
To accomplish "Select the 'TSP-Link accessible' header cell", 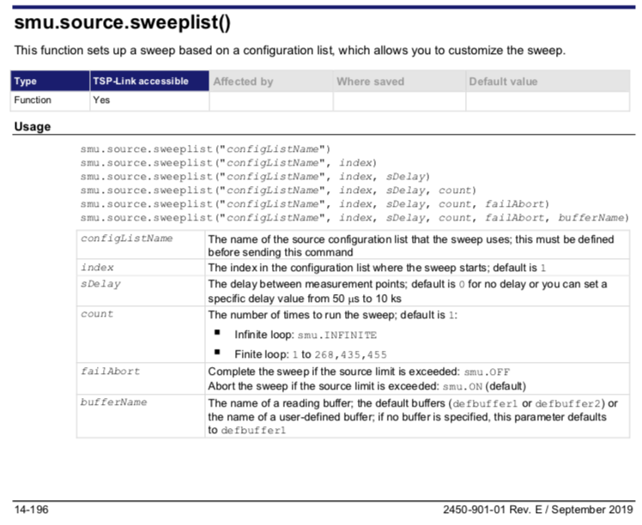I will (149, 81).
